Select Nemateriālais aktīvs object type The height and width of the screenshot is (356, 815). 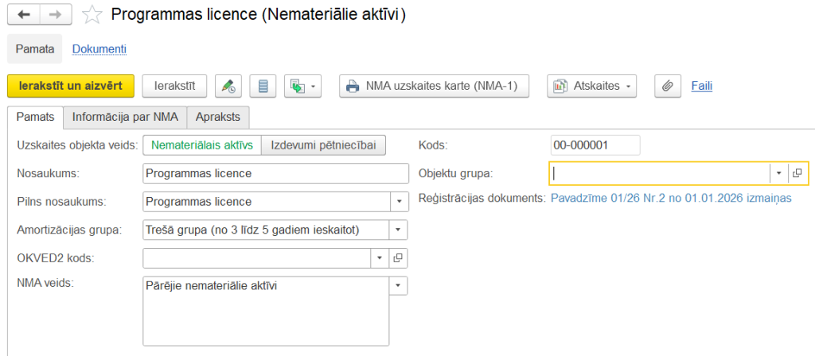201,145
